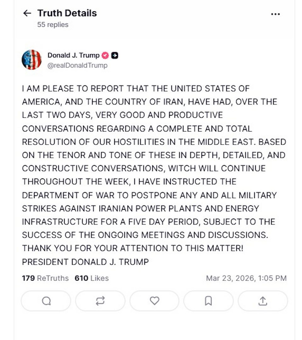Image resolution: width=302 pixels, height=340 pixels.
Task: Go back using the left arrow
Action: [x=27, y=13]
